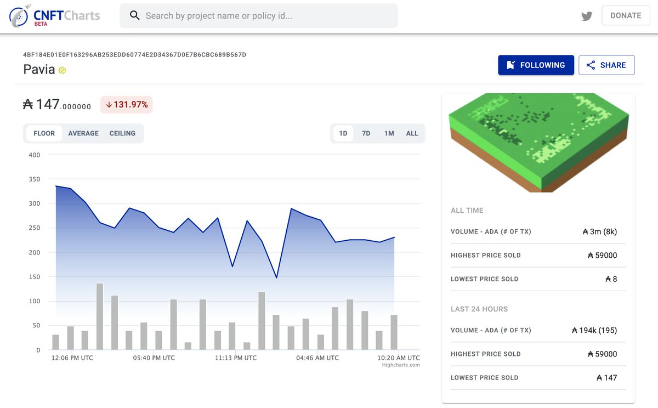Image resolution: width=658 pixels, height=408 pixels.
Task: Click the lowest chart dip at 147
Action: tap(277, 278)
